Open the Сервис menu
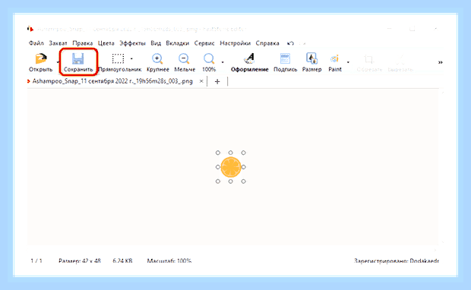Image resolution: width=471 pixels, height=290 pixels. 204,43
